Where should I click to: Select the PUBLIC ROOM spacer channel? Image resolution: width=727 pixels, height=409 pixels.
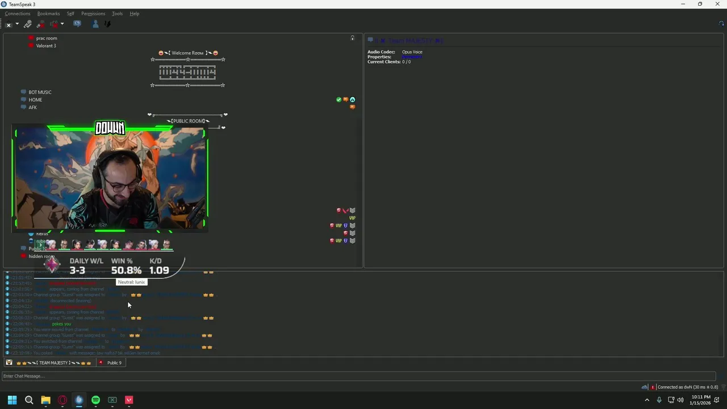tap(188, 121)
